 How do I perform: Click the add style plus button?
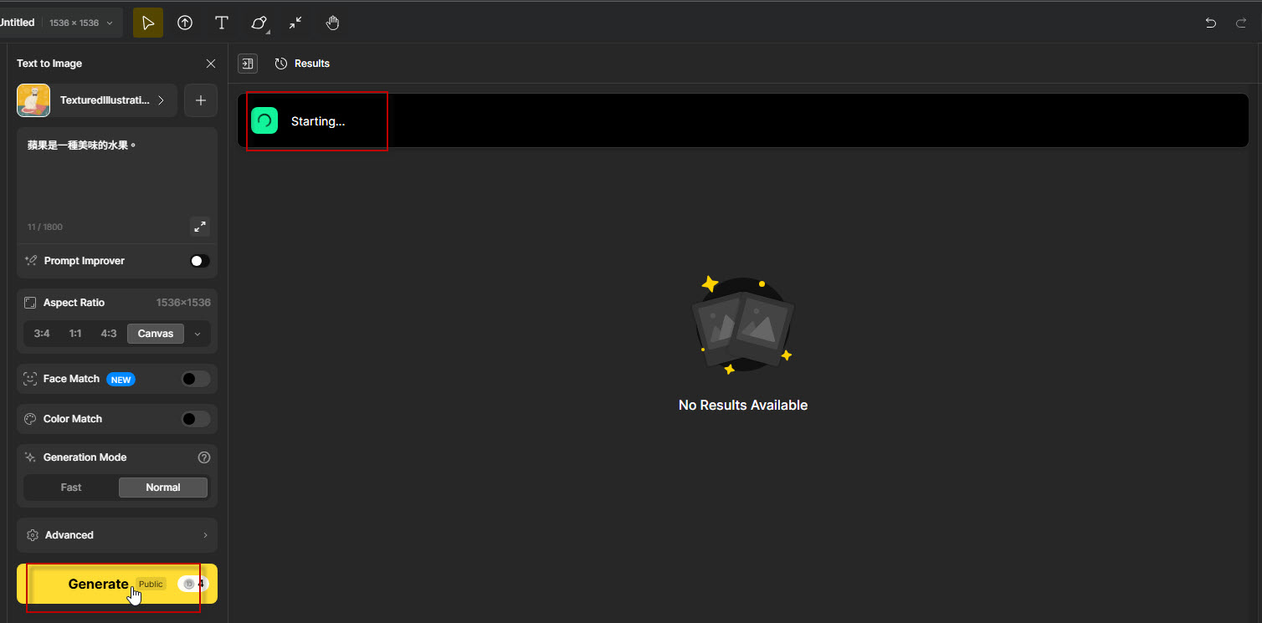tap(201, 100)
